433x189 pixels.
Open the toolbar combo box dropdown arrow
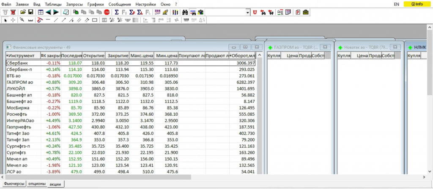247,12
